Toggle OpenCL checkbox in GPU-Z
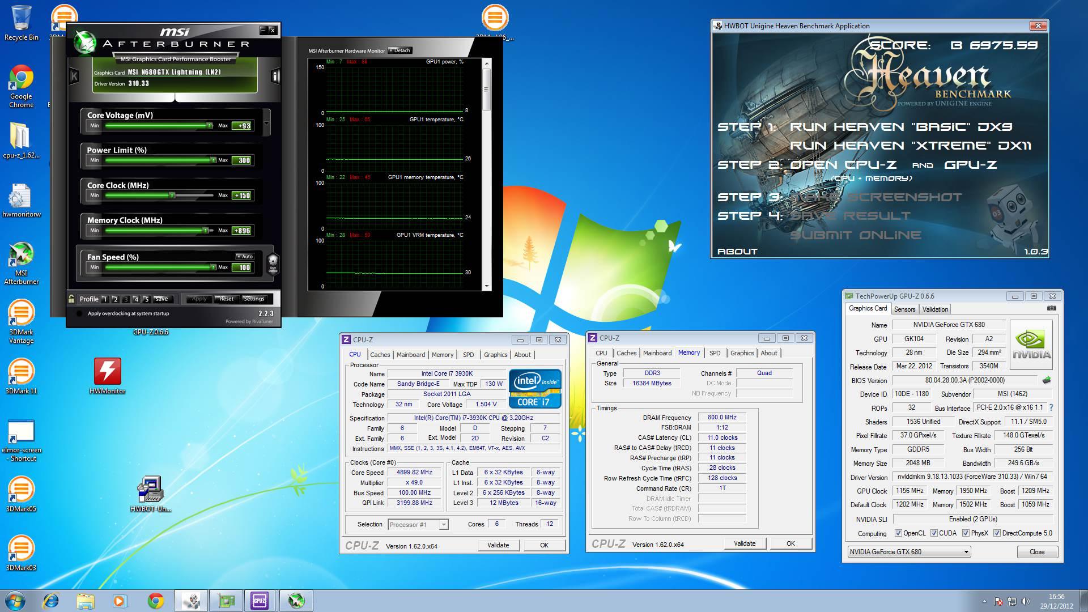Screen dimensions: 1088x612 pyautogui.click(x=898, y=533)
